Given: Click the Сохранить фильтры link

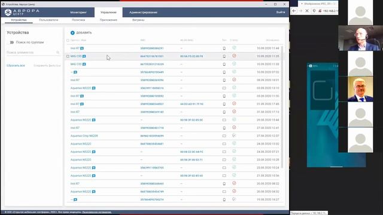Looking at the screenshot, I should 47,66.
